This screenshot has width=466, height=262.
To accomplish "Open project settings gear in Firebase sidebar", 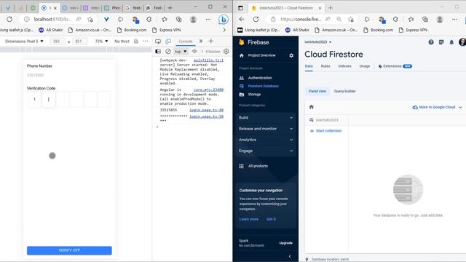I will [x=291, y=55].
